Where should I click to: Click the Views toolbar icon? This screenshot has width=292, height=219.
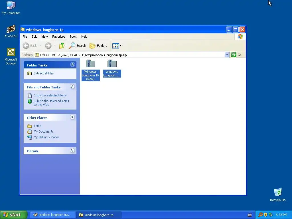[115, 46]
